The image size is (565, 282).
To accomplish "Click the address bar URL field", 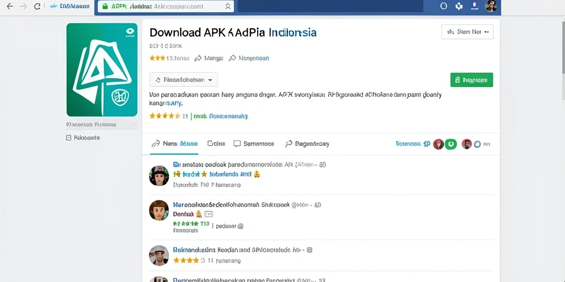I will 166,7.
